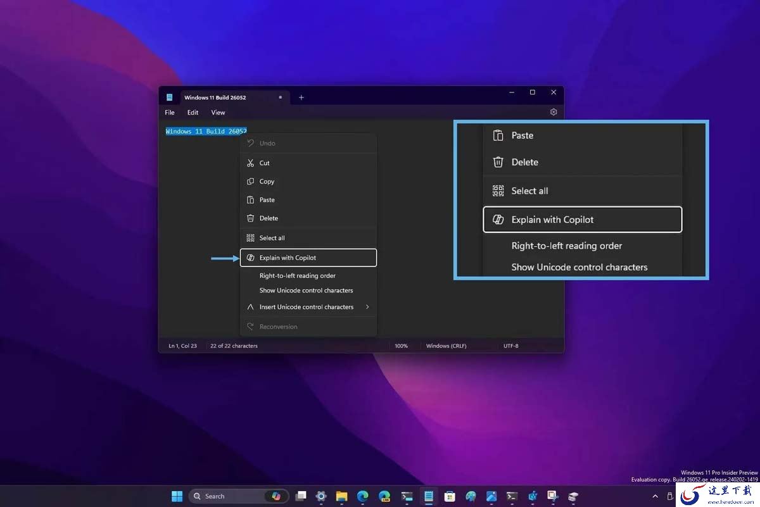Open Task View from the taskbar
760x507 pixels.
point(301,496)
